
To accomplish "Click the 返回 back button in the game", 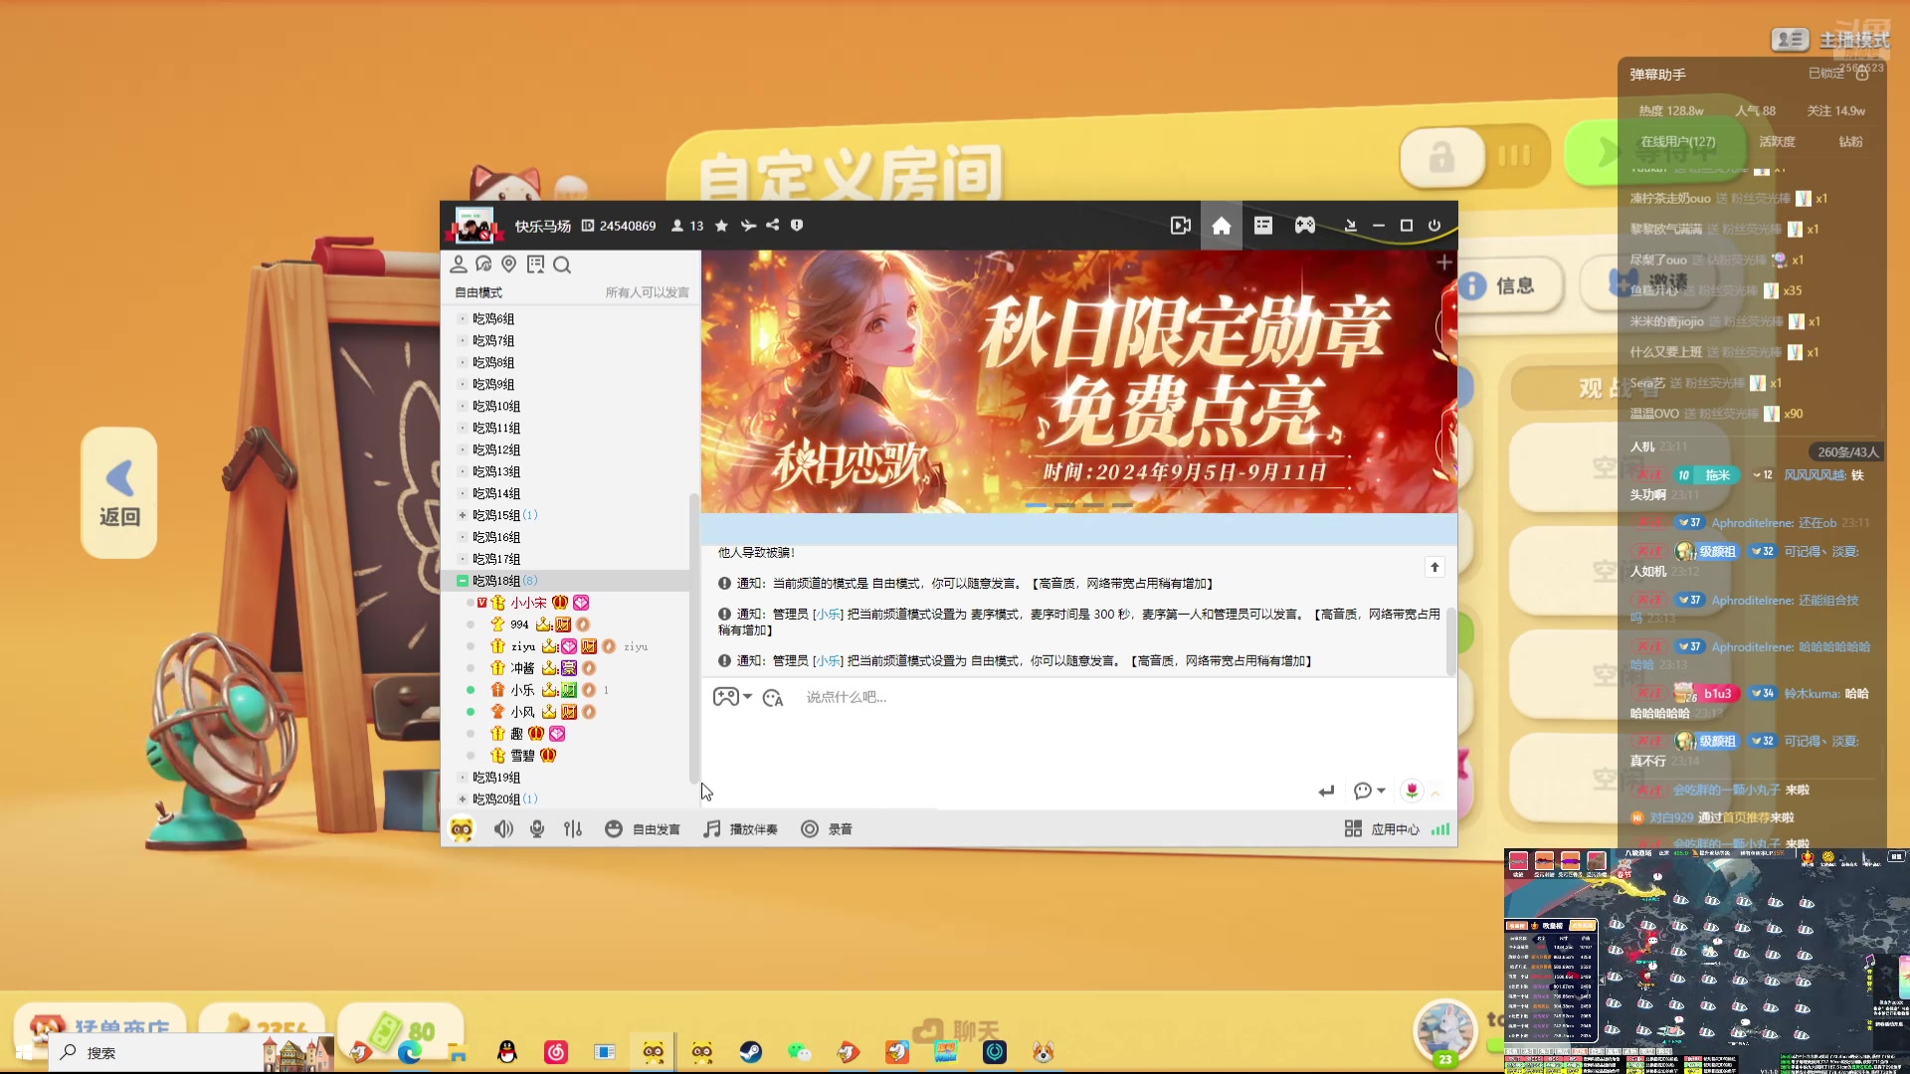I will [119, 493].
